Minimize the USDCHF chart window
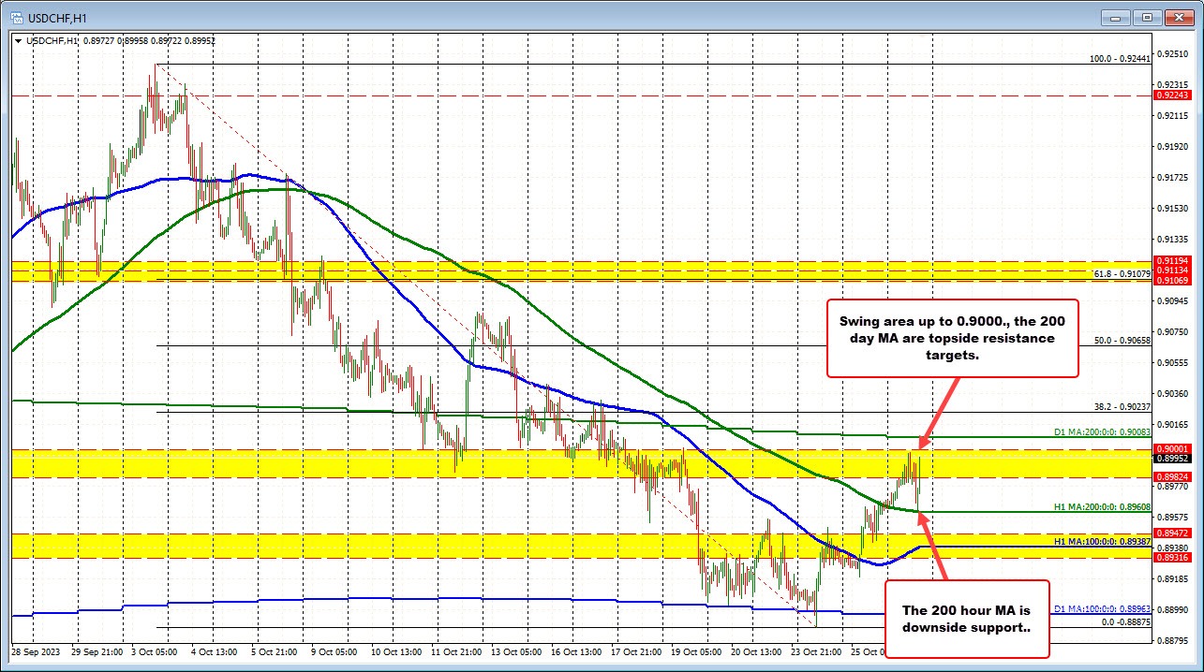Viewport: 1204px width, 672px height. [x=1114, y=17]
